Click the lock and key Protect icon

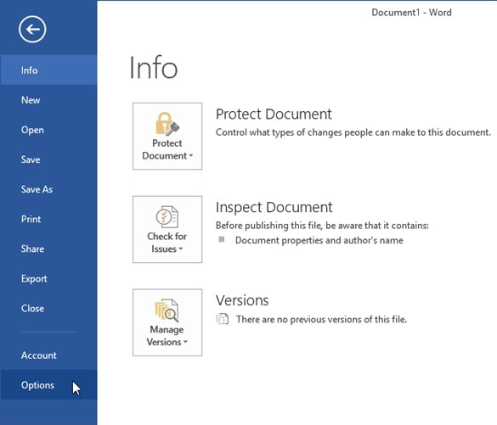(x=167, y=124)
